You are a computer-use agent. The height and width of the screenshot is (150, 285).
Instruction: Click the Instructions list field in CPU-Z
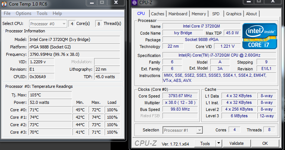coord(219,78)
